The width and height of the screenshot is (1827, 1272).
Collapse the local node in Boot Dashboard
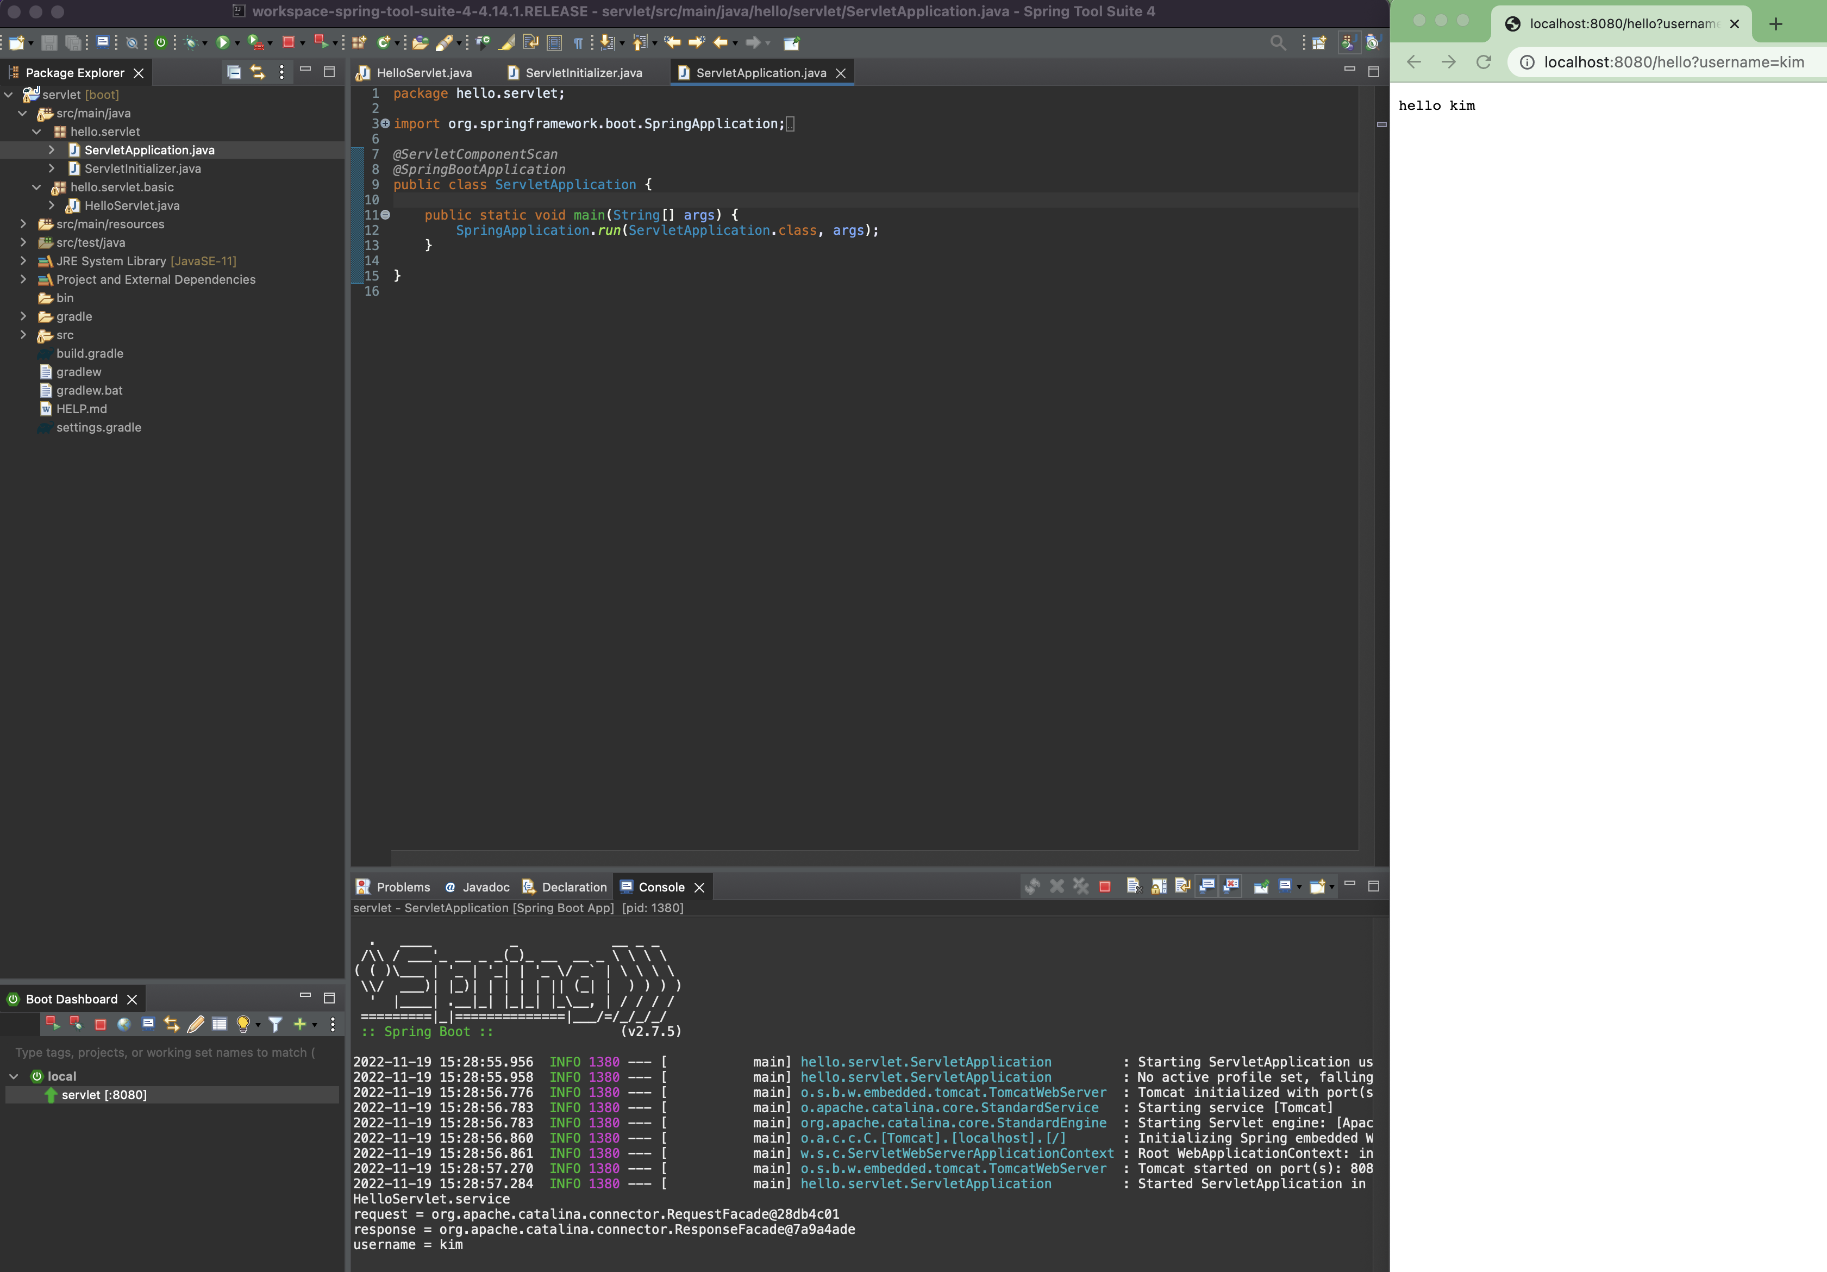[14, 1076]
